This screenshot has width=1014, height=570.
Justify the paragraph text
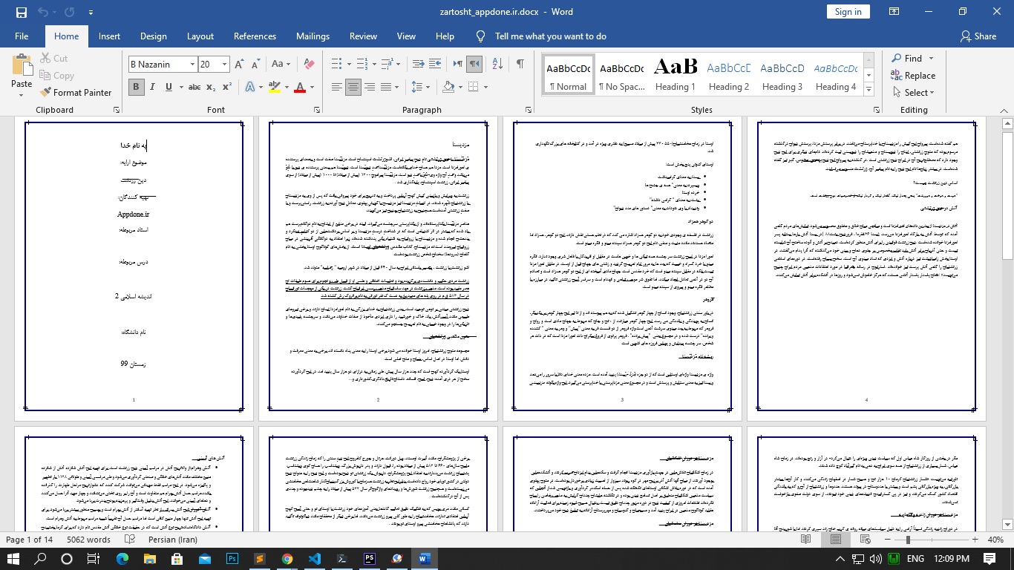click(387, 88)
